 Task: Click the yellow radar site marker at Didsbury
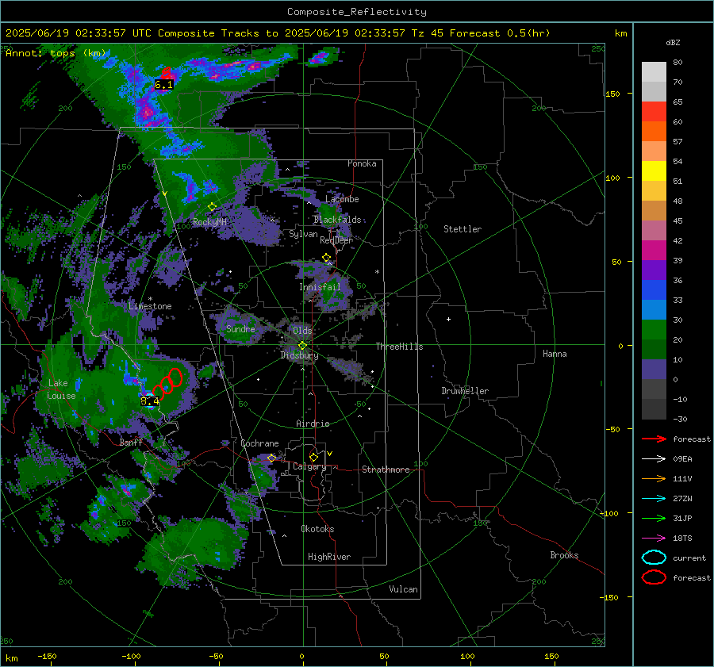(302, 346)
